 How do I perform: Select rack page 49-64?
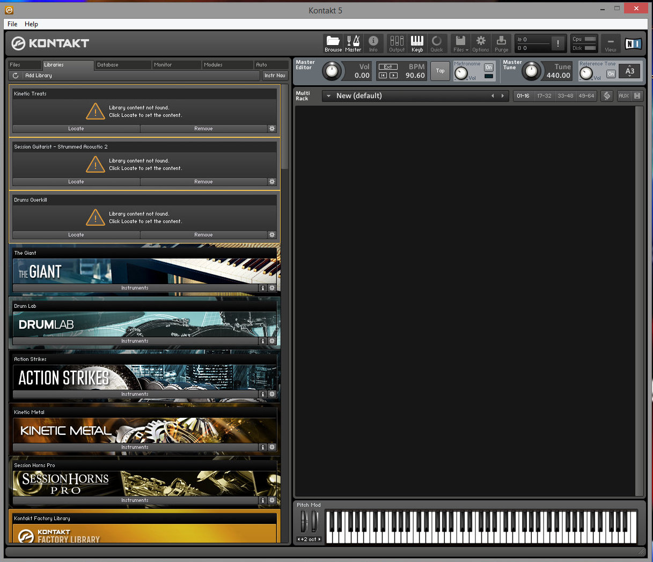[586, 96]
